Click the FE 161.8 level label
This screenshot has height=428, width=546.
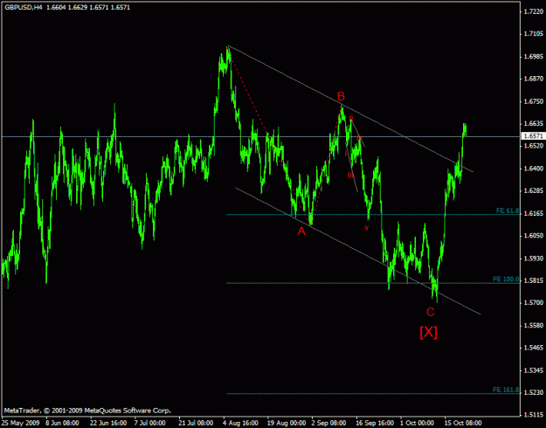(506, 390)
